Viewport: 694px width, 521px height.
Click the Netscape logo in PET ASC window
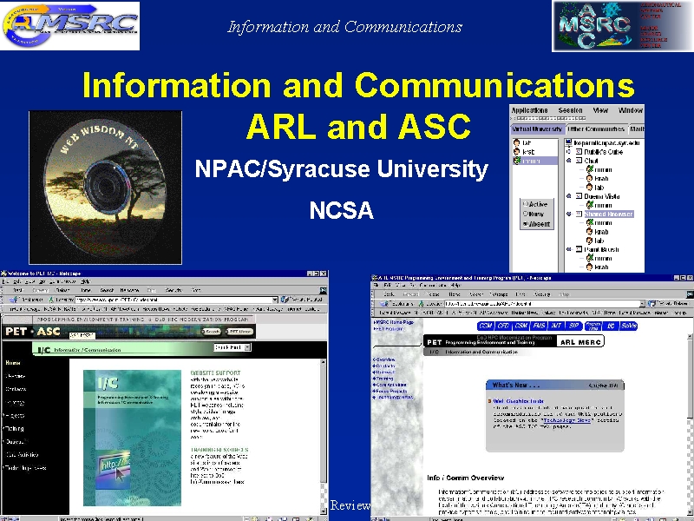click(x=323, y=291)
